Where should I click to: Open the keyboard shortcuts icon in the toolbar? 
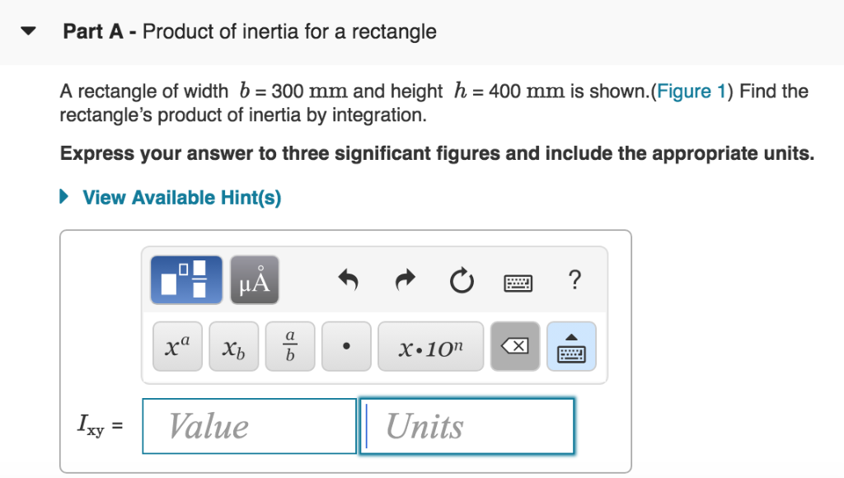[x=518, y=281]
